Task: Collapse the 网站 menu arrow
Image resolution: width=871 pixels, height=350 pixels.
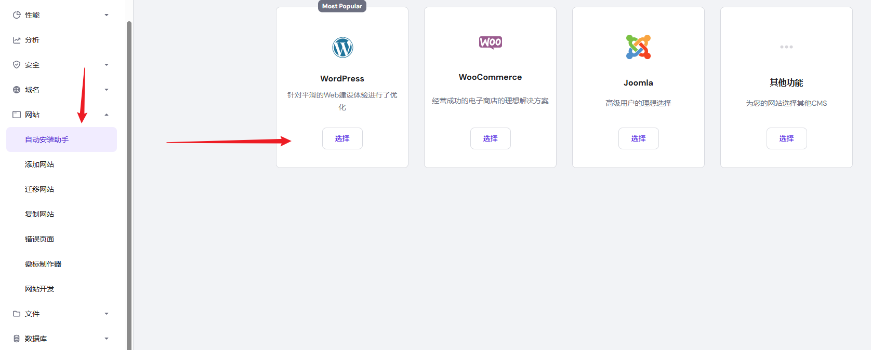Action: coord(107,115)
